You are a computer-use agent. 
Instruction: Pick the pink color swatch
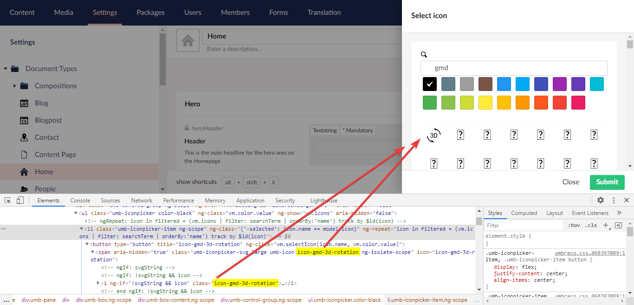tap(578, 103)
